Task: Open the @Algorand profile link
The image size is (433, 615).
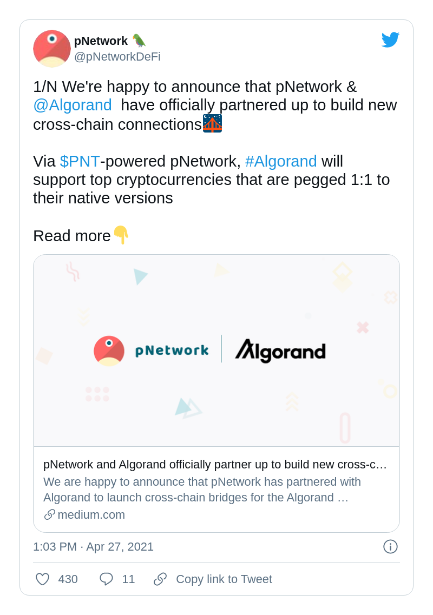Action: 73,105
